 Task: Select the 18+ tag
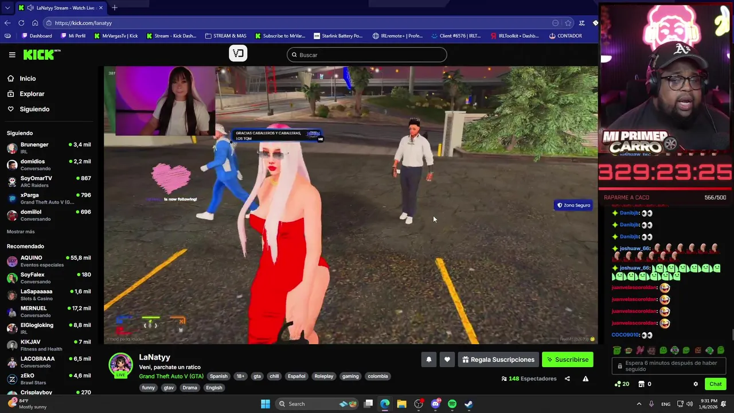pyautogui.click(x=240, y=376)
